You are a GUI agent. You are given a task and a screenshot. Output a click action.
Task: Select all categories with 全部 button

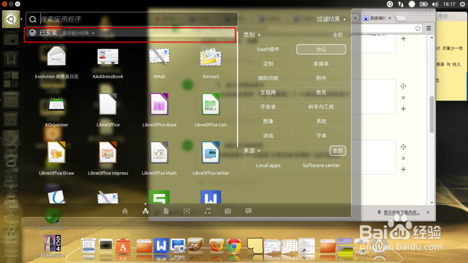pos(337,35)
